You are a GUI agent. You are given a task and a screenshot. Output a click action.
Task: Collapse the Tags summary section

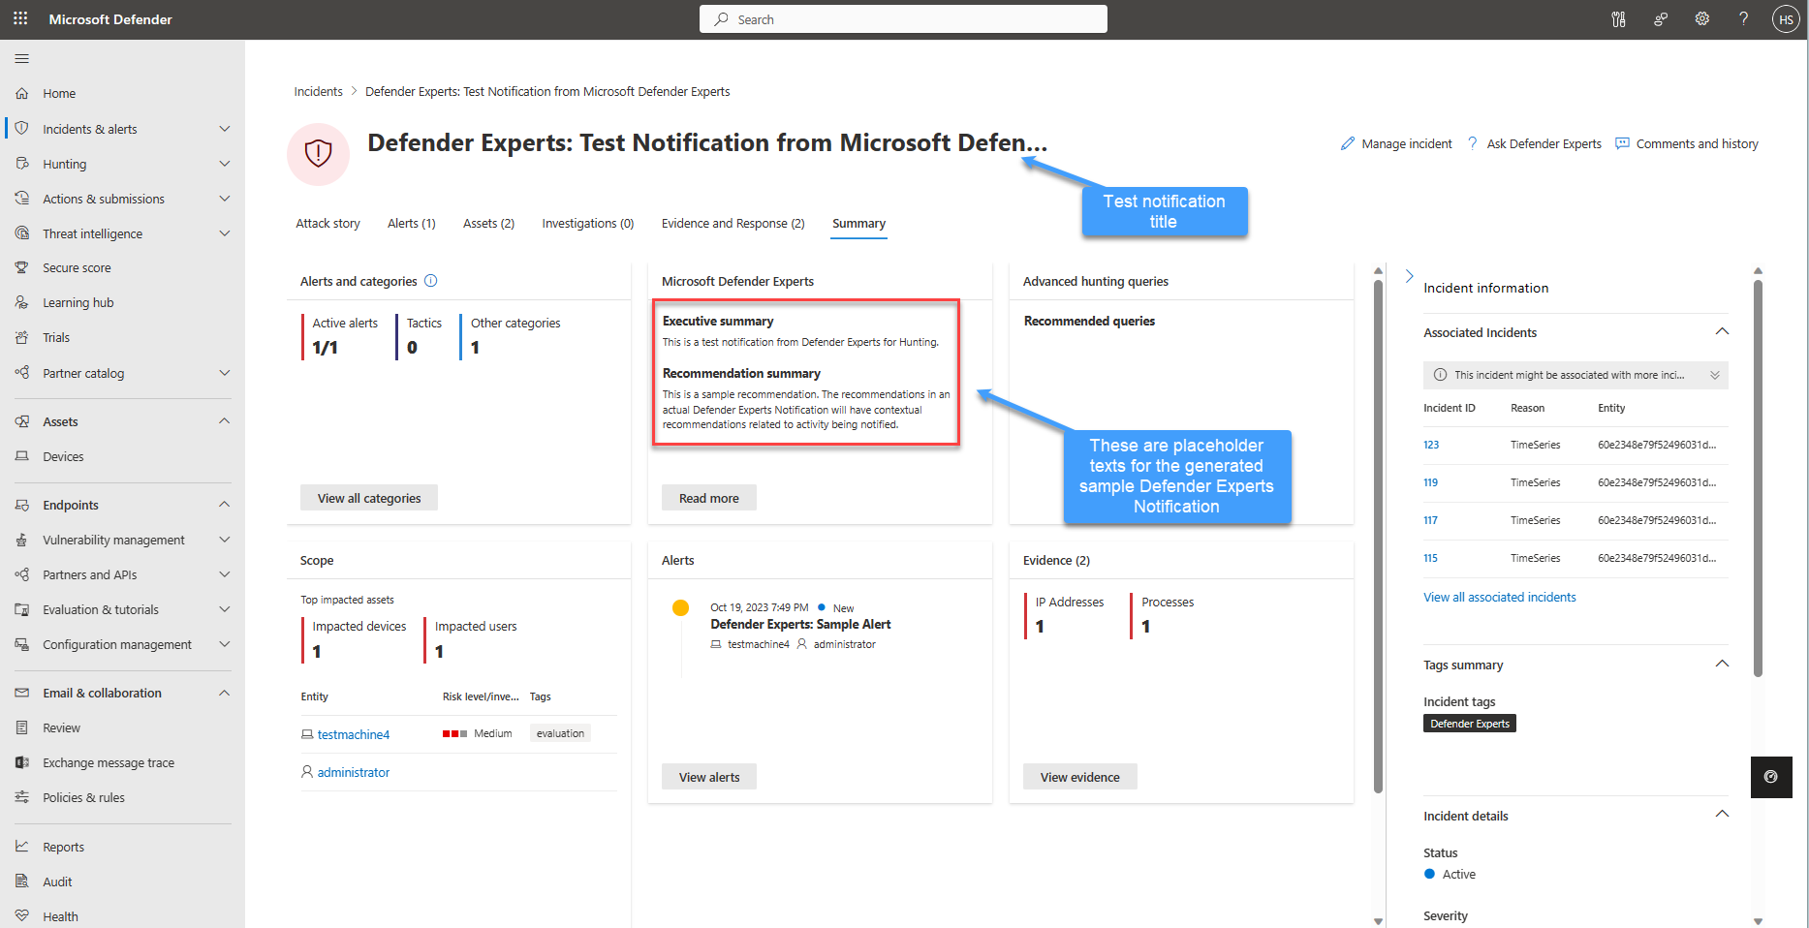tap(1722, 665)
